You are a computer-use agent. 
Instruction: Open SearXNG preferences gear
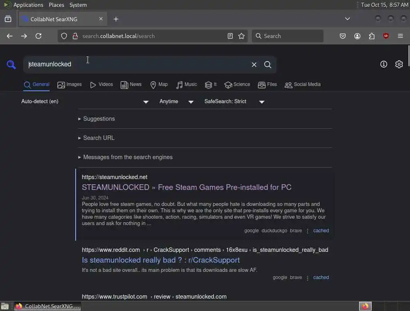(399, 64)
